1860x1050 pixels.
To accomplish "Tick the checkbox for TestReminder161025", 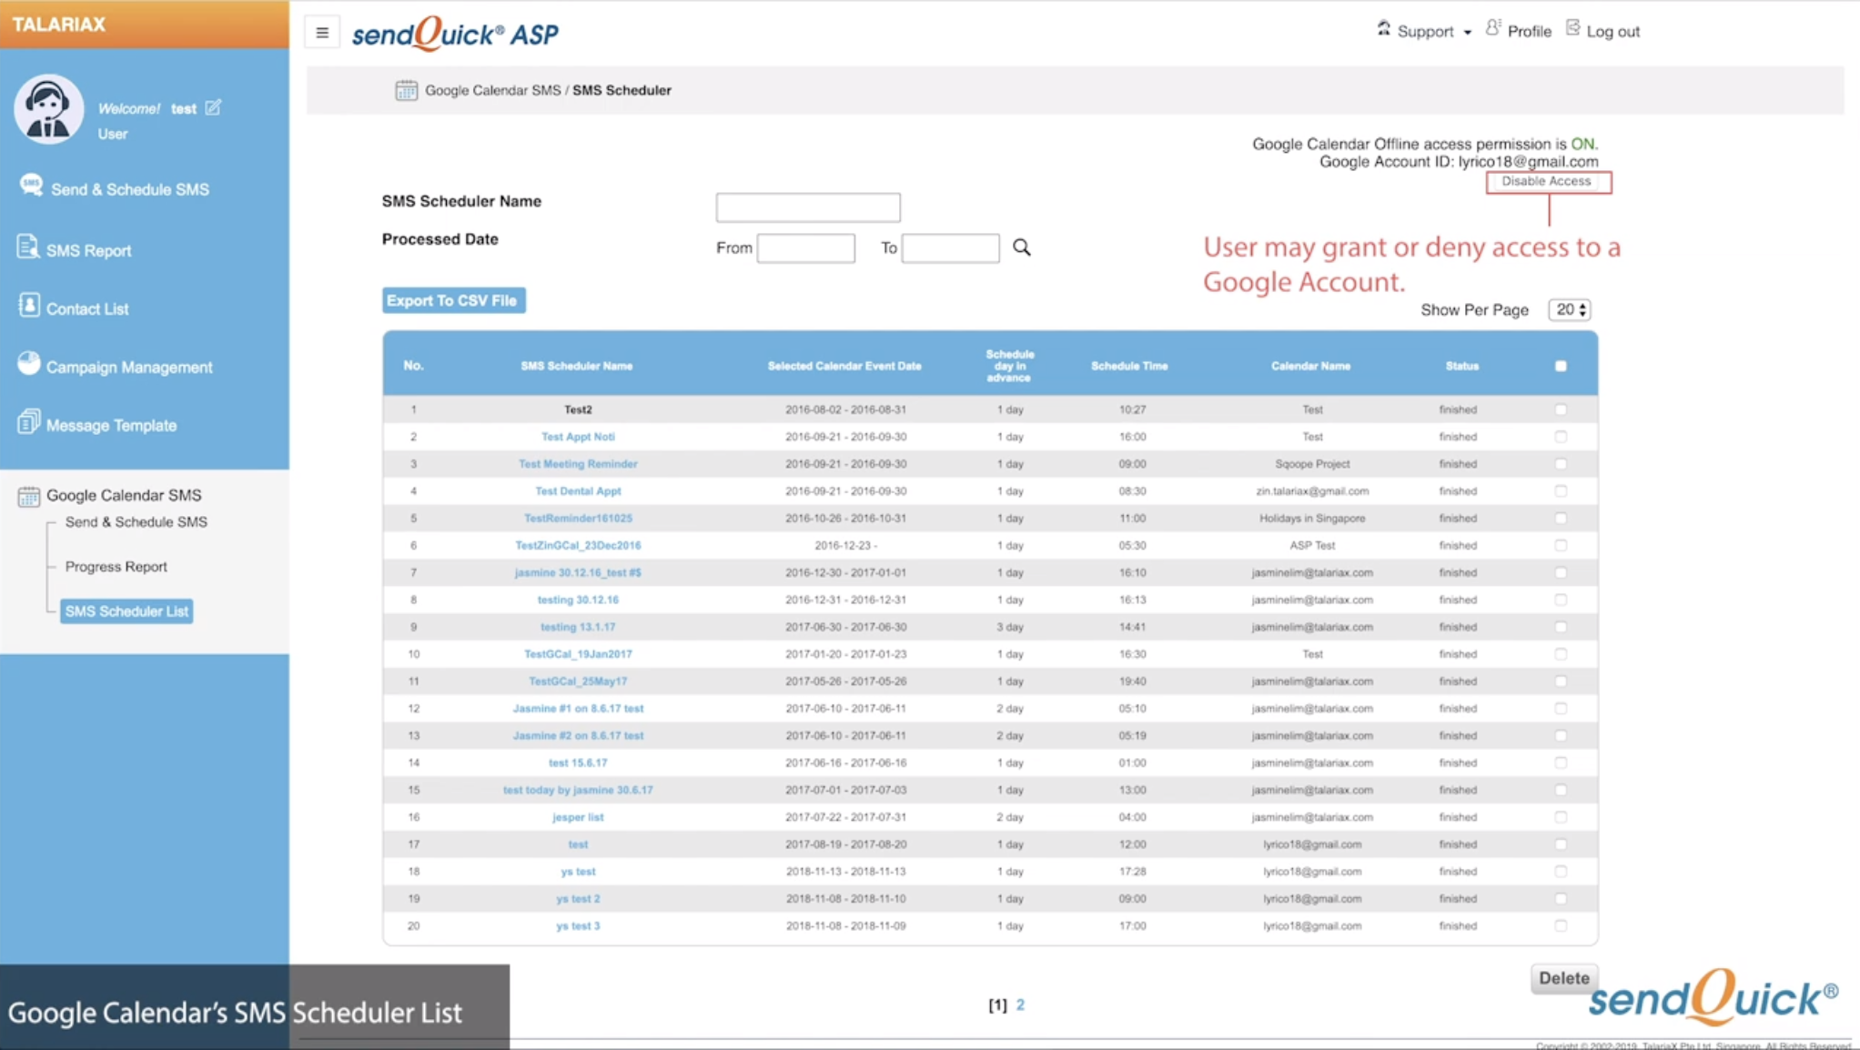I will [1561, 519].
